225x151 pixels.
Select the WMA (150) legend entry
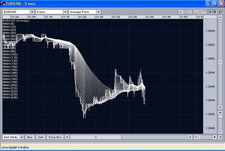[x=10, y=70]
